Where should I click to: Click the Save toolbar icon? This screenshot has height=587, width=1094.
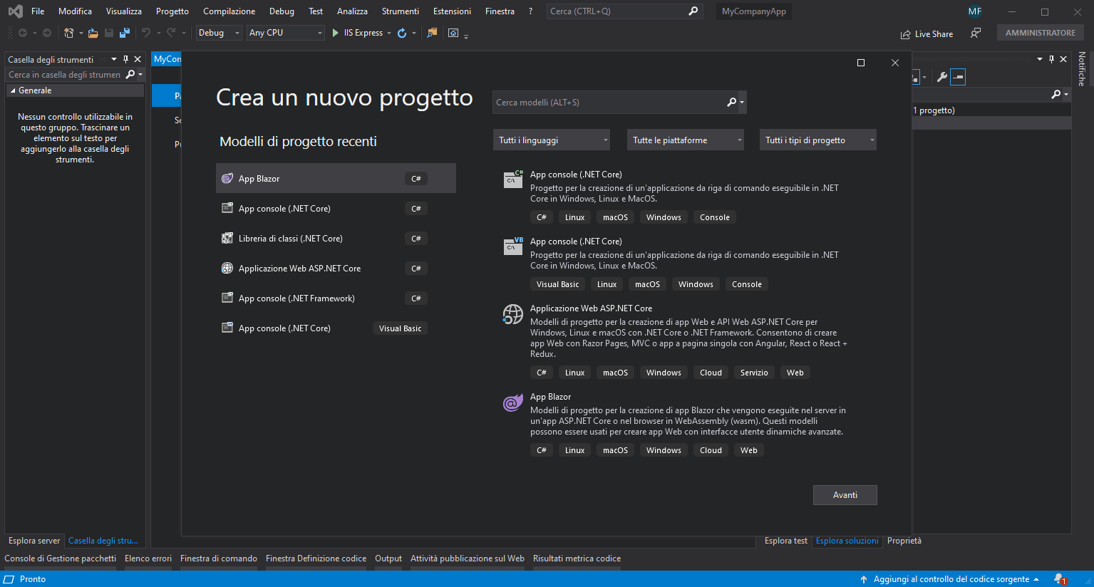[109, 33]
